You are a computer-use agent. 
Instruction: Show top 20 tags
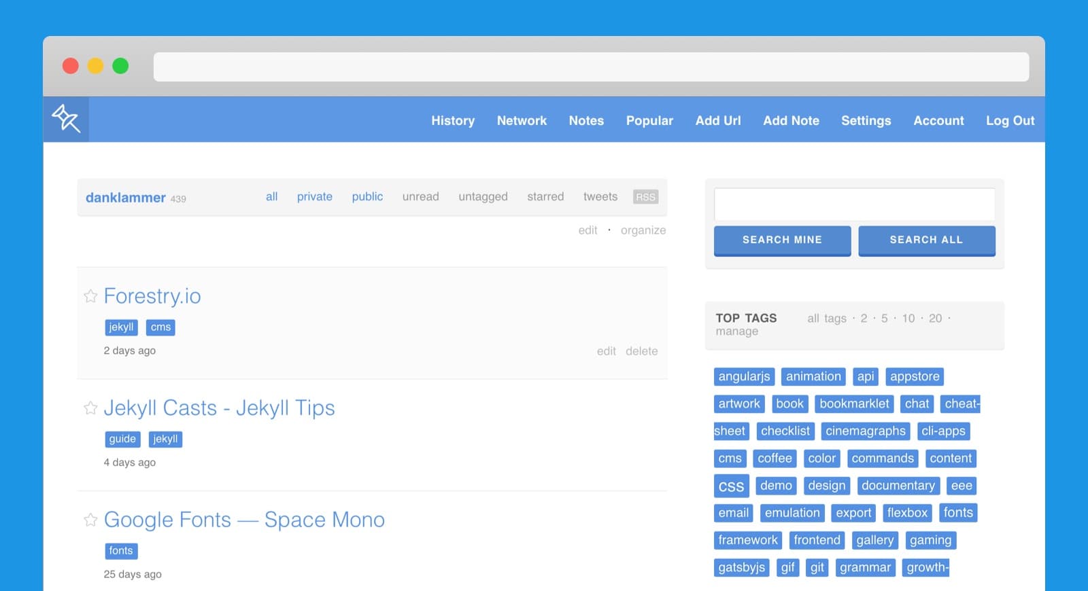(x=935, y=318)
